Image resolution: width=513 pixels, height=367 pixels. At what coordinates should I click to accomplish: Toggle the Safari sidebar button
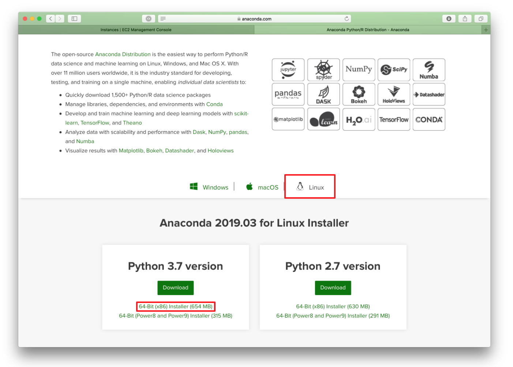point(74,19)
